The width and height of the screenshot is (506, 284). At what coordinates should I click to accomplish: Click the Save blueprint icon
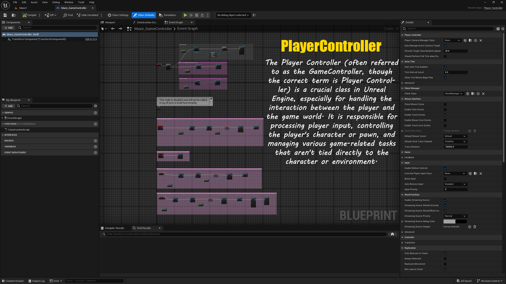click(5, 15)
